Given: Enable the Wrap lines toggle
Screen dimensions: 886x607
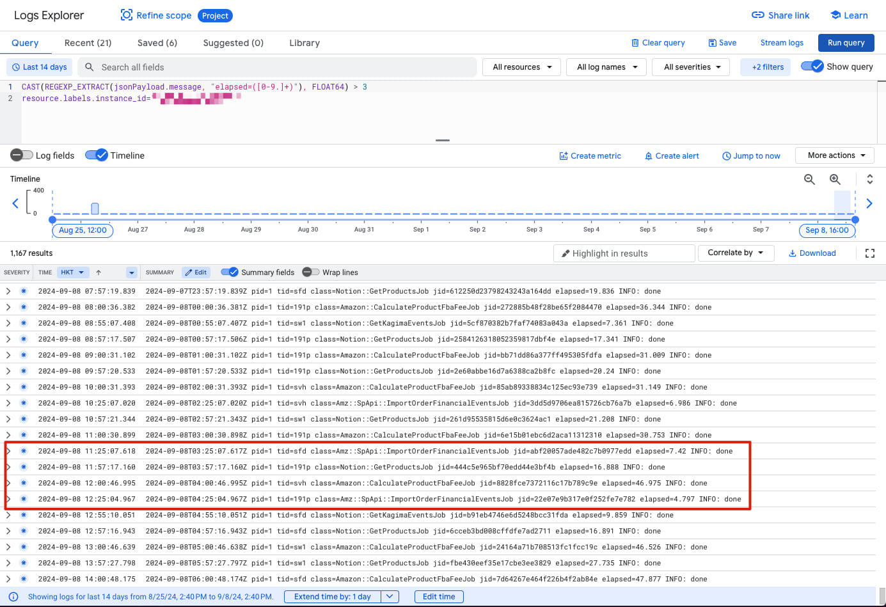Looking at the screenshot, I should (311, 272).
